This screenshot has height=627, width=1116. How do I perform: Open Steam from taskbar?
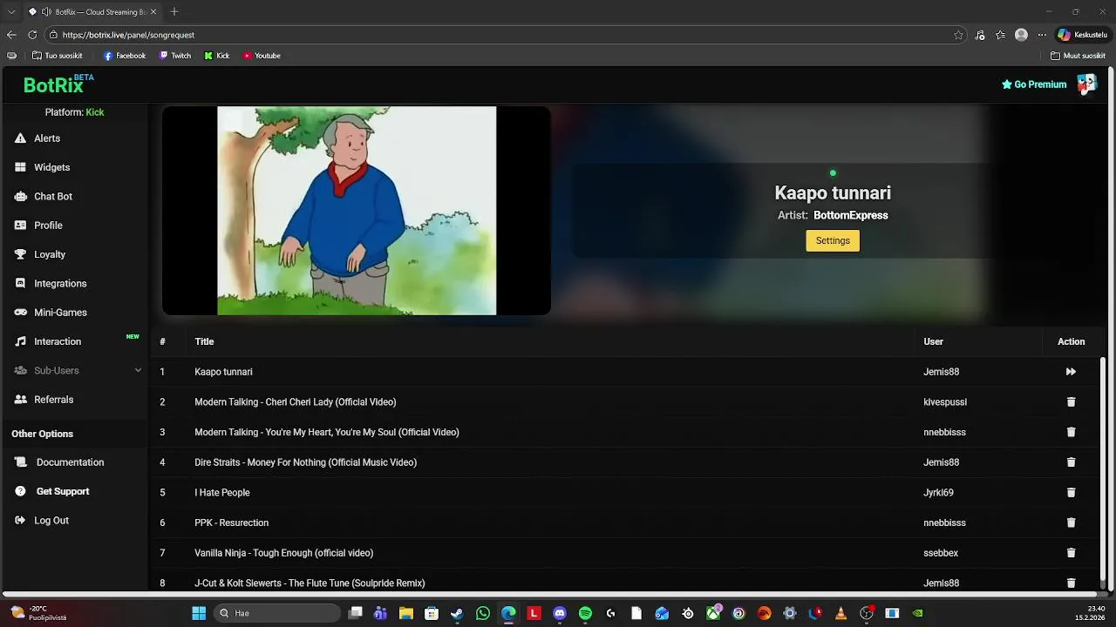457,613
